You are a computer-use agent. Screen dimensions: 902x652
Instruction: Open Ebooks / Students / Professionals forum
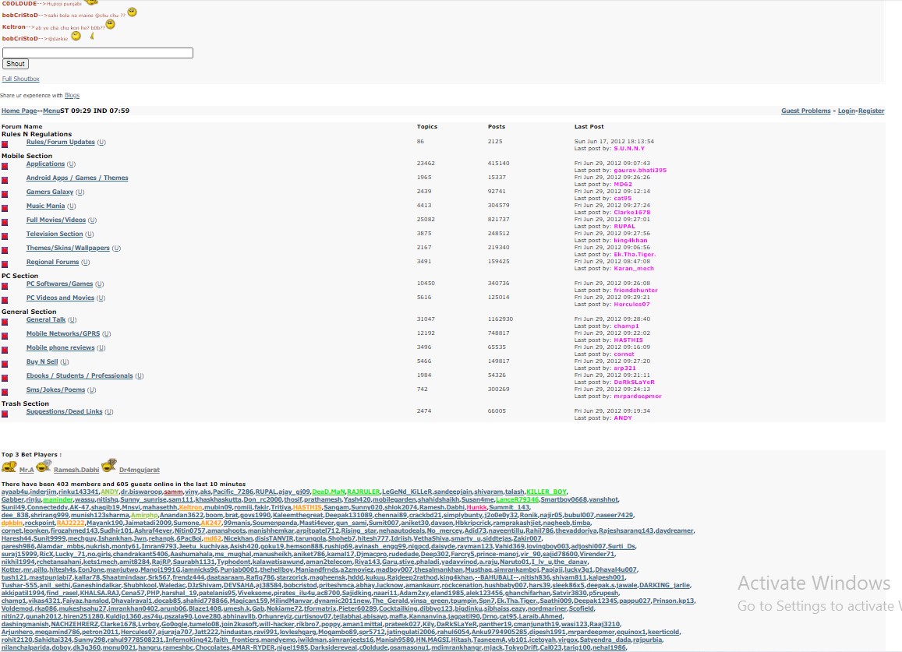pos(80,376)
